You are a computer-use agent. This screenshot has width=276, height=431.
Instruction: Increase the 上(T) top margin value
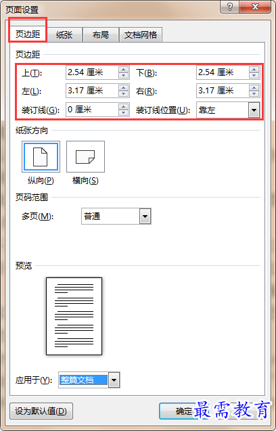click(x=124, y=70)
